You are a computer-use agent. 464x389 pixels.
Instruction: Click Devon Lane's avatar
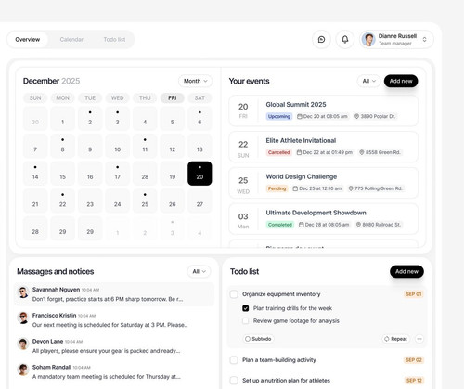click(23, 344)
